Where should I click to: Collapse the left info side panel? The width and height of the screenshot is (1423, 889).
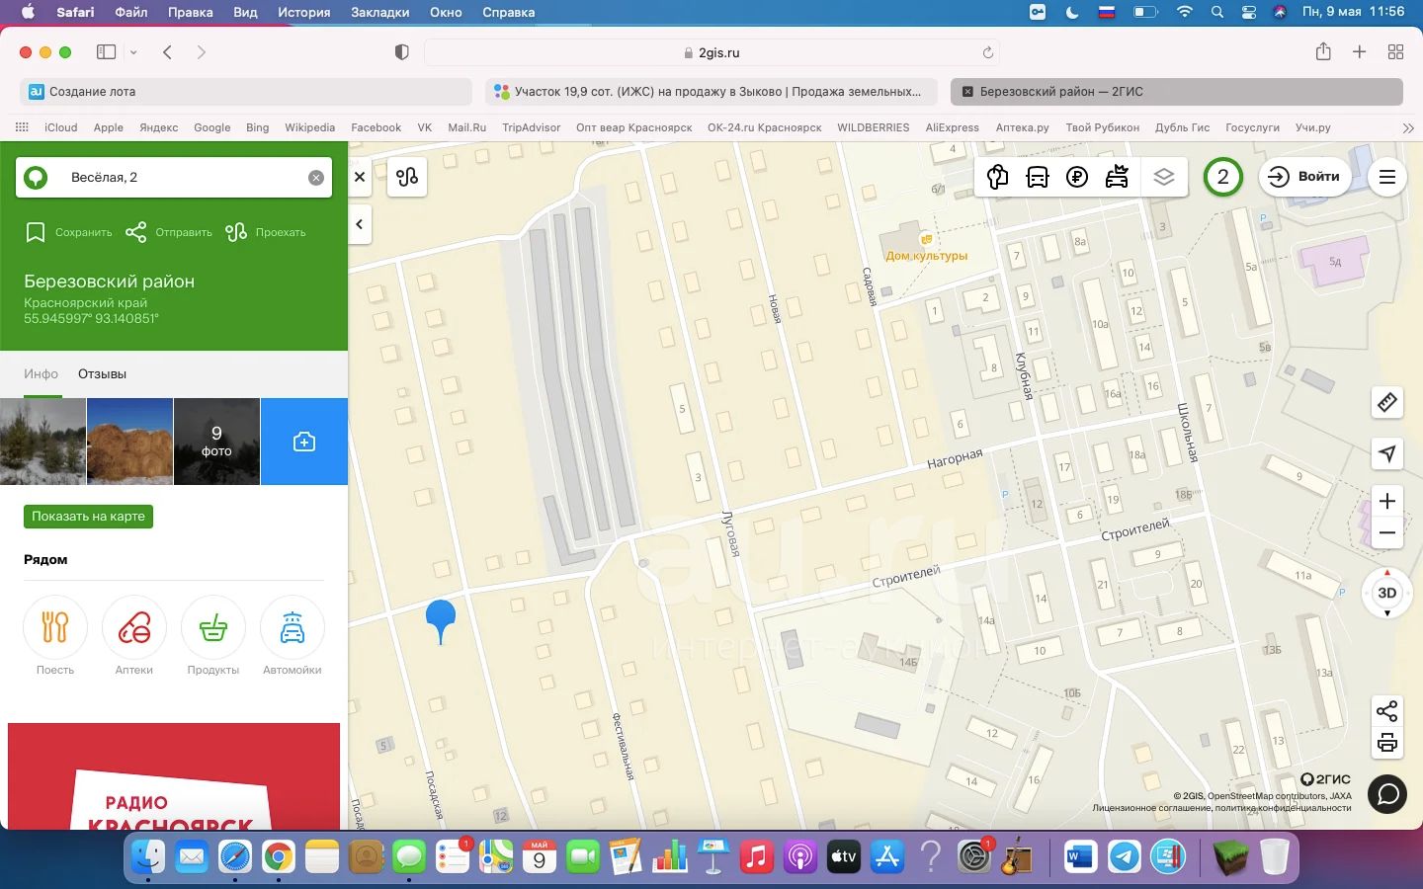(360, 224)
